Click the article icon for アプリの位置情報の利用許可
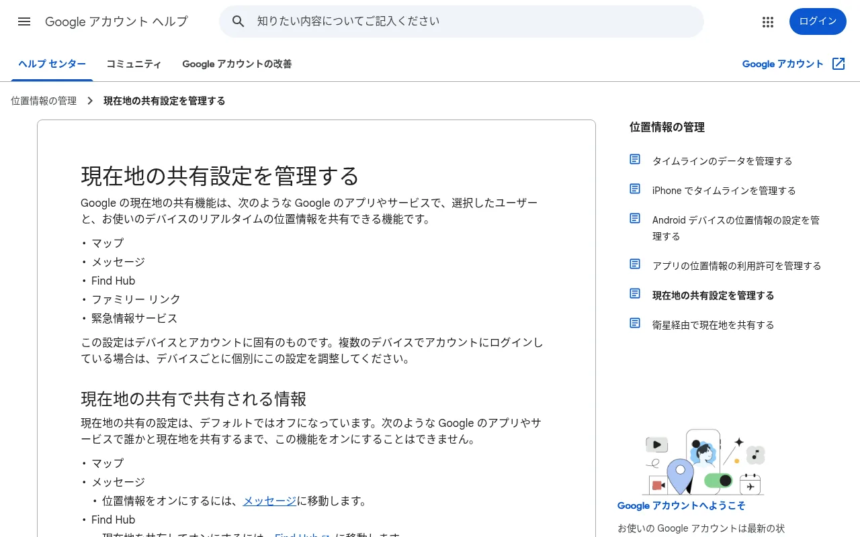Screen dimensions: 860x537 (635, 264)
